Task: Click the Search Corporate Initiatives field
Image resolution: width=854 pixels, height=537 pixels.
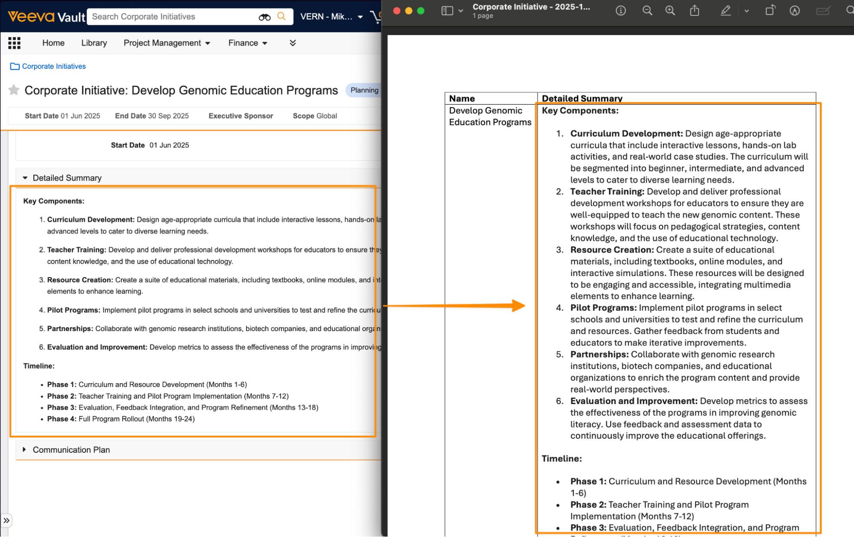Action: [171, 17]
